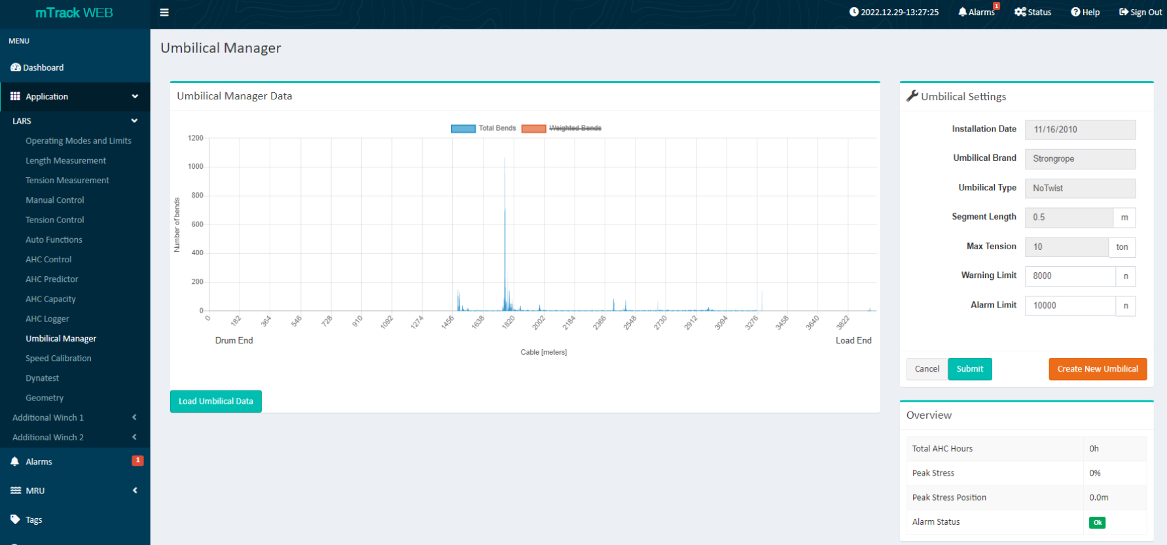
Task: Focus the Umbilical Type field
Action: point(1080,188)
